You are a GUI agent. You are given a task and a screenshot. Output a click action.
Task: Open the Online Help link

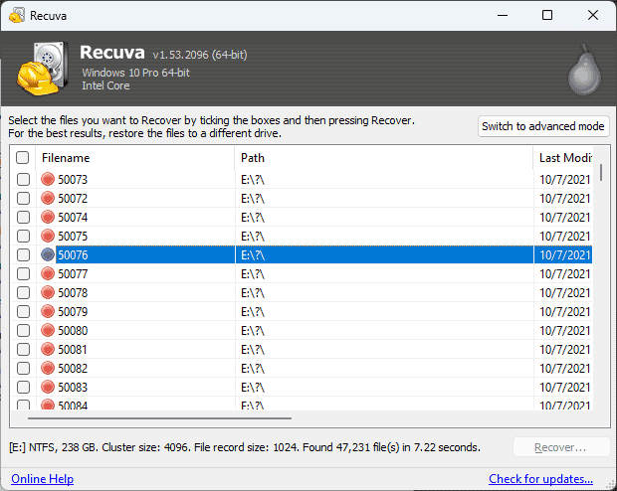point(43,479)
